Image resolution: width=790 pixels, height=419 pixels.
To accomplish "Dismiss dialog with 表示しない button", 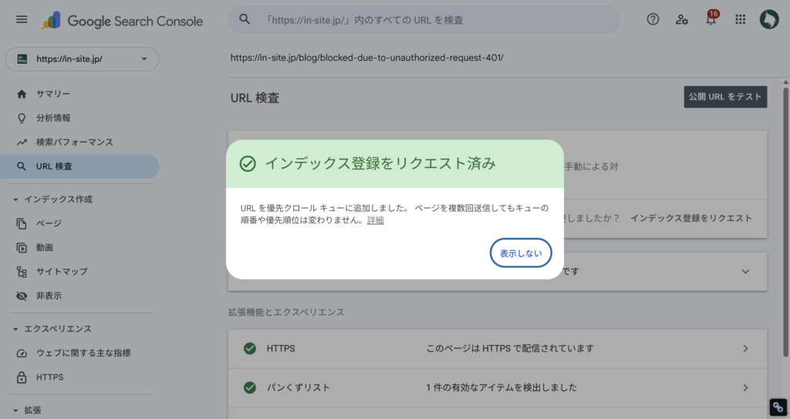I will 521,253.
